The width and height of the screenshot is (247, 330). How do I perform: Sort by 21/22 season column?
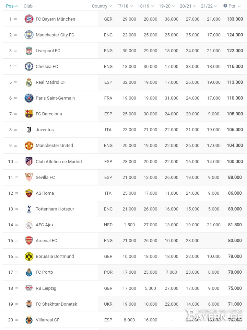click(x=209, y=6)
